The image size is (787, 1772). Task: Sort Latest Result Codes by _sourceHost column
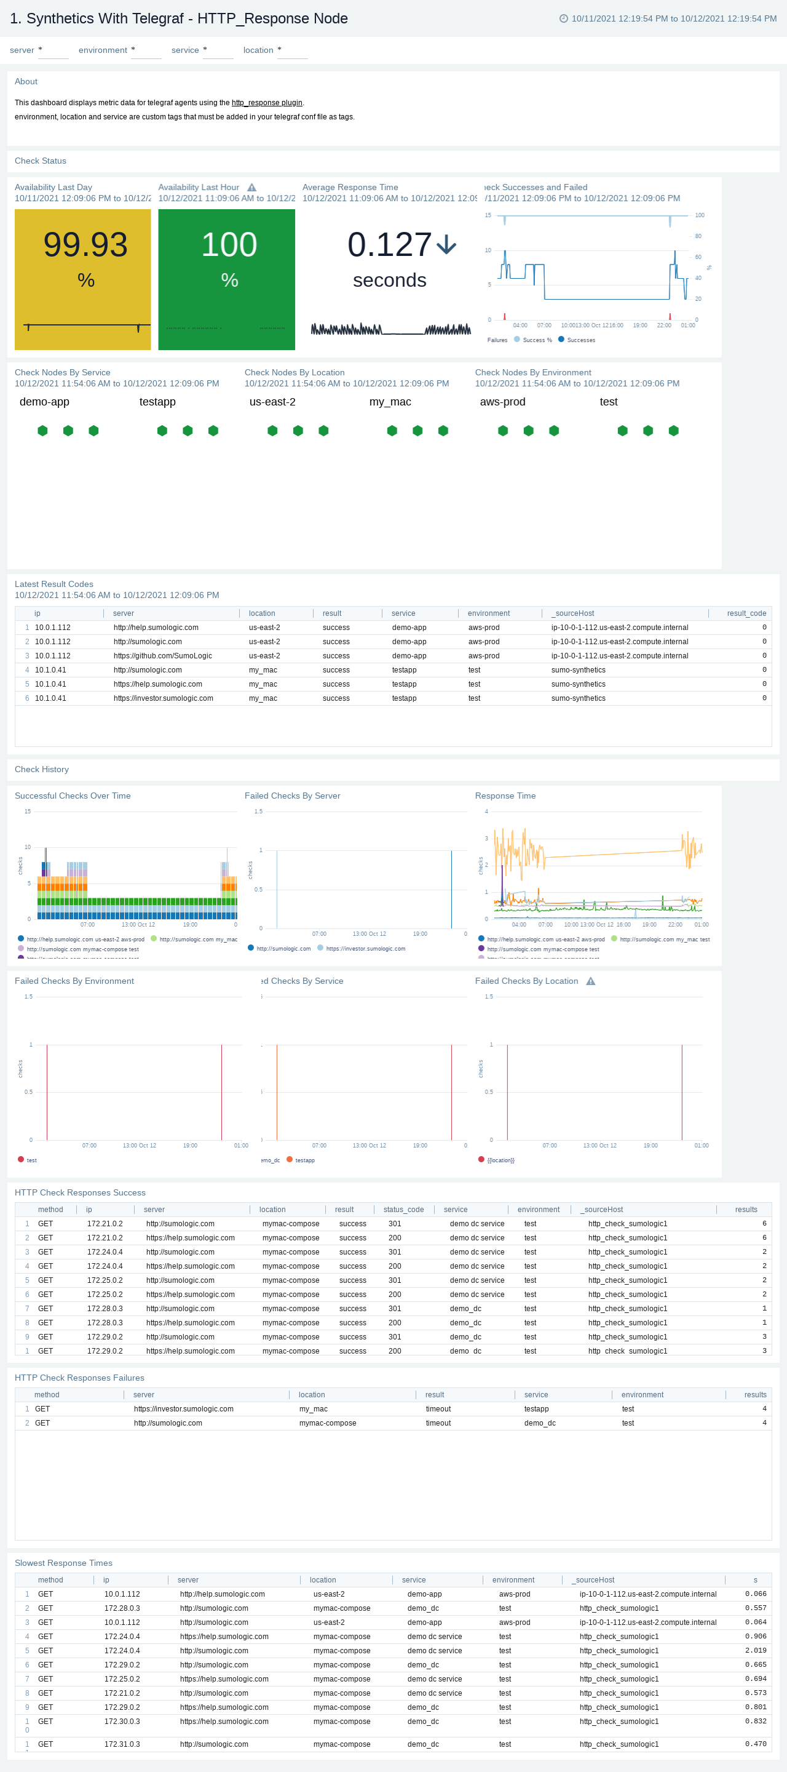(572, 613)
